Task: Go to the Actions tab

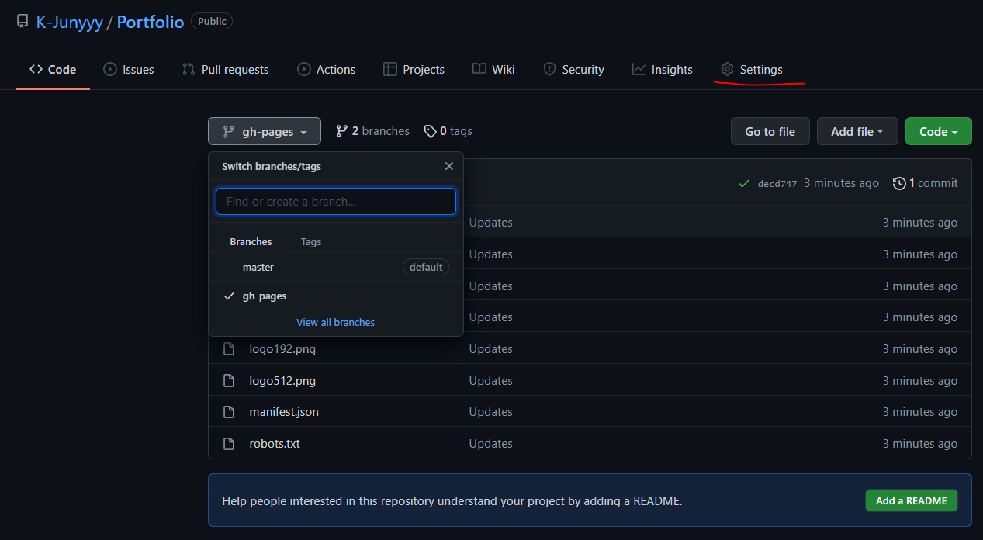Action: (327, 70)
